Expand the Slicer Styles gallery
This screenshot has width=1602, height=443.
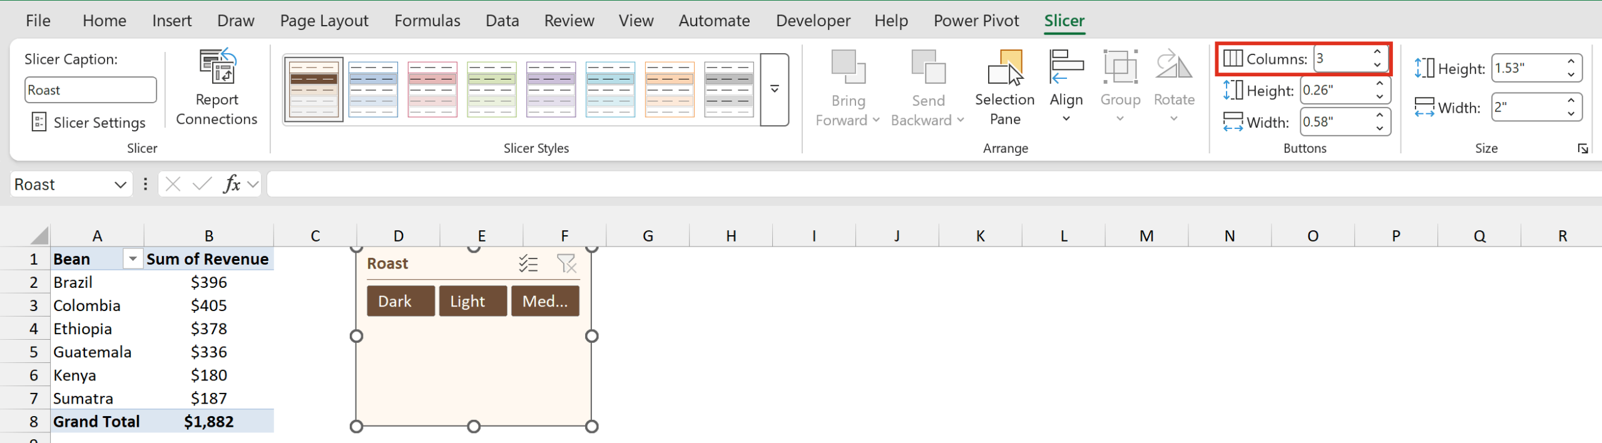775,89
